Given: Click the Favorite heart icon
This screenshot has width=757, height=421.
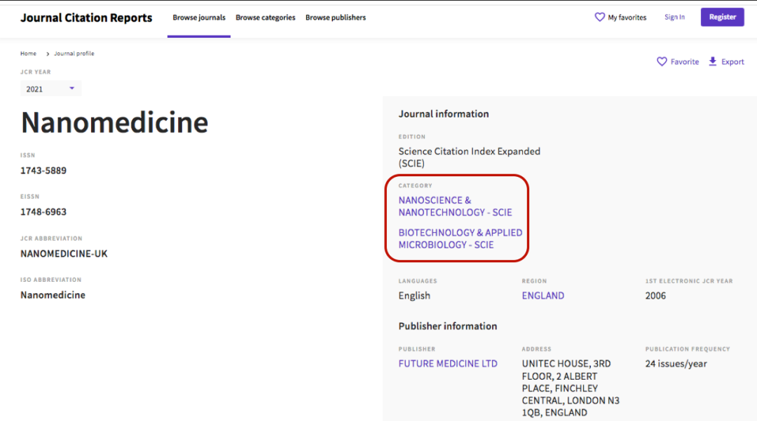Looking at the screenshot, I should [x=662, y=62].
